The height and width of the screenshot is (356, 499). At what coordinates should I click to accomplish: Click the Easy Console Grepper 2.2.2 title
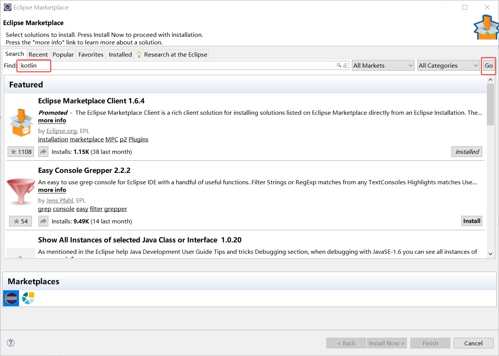(x=84, y=170)
